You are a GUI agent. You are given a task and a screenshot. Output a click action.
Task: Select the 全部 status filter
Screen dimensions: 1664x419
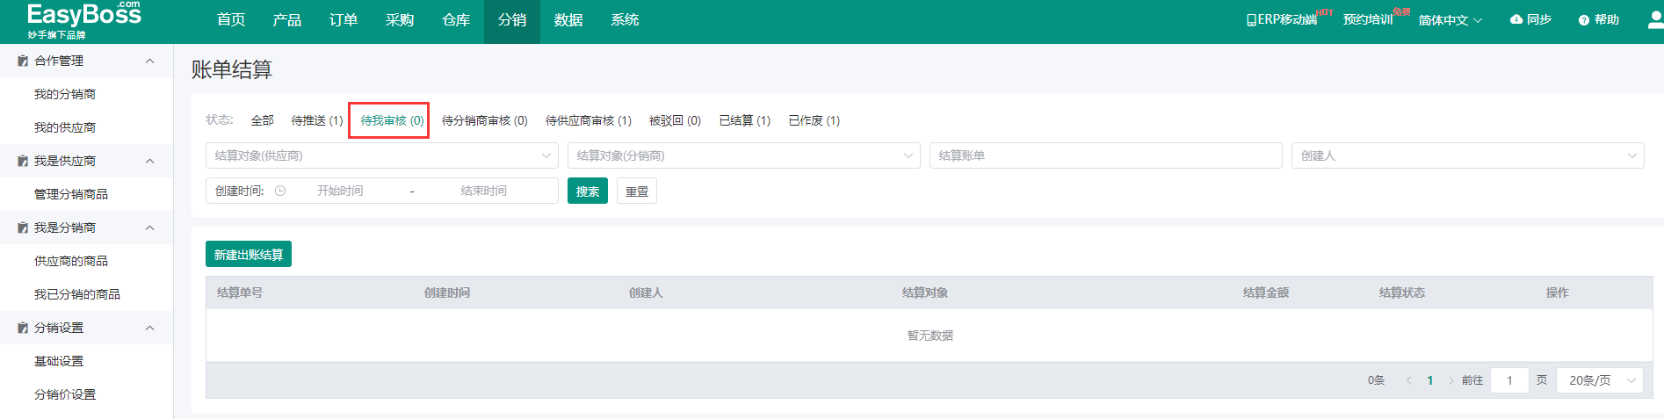click(x=262, y=120)
